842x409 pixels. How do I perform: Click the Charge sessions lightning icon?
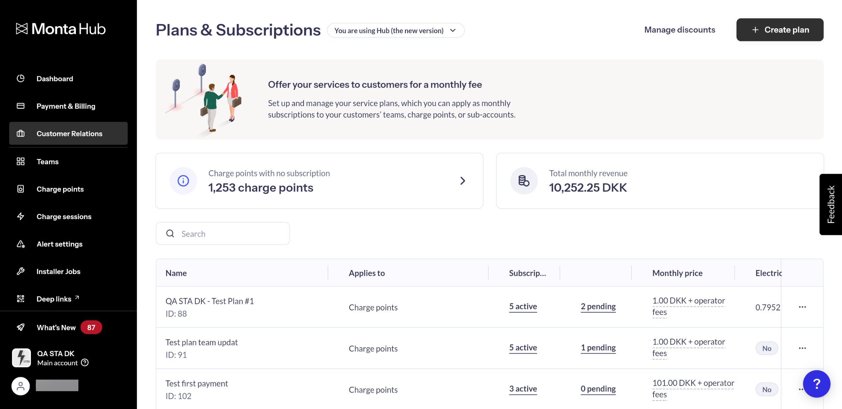(21, 216)
